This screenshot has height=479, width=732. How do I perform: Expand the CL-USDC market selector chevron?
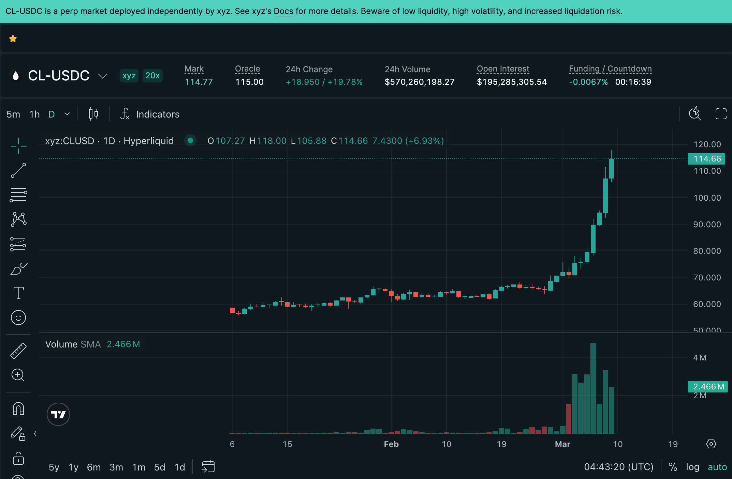102,76
